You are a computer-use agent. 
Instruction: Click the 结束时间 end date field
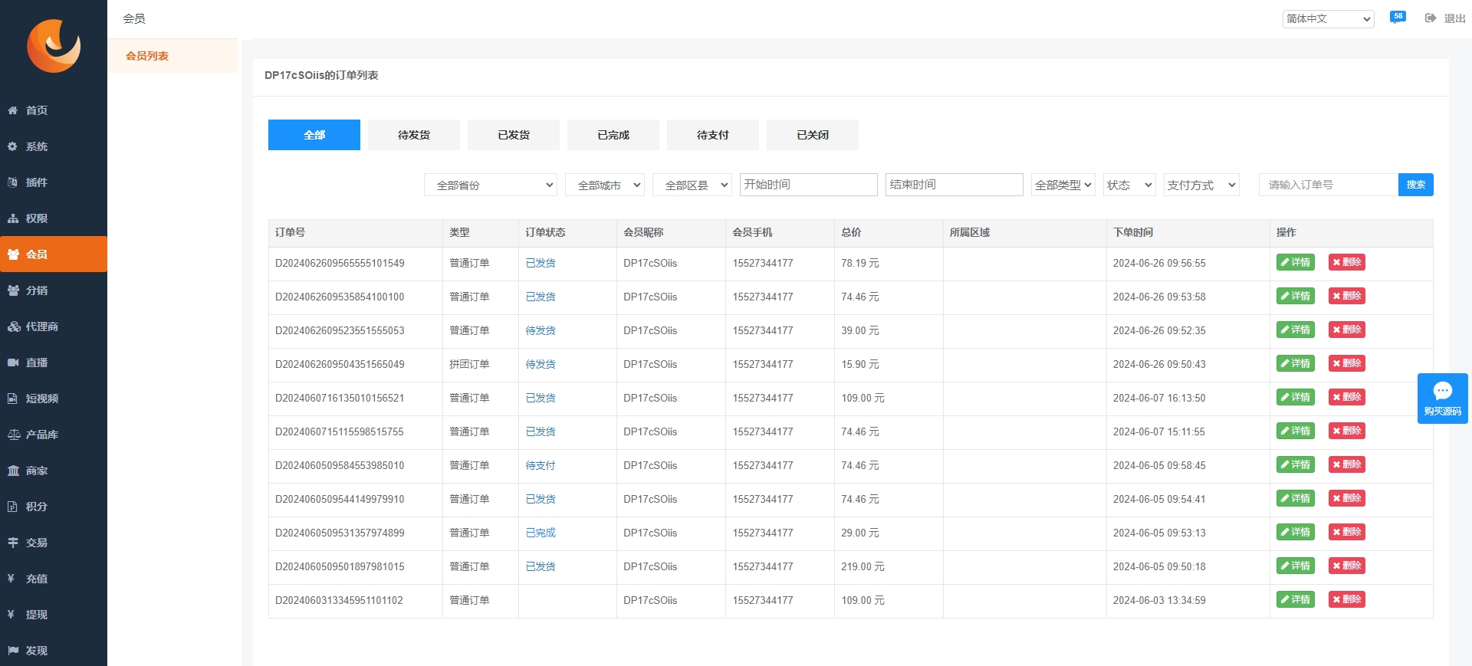point(954,185)
